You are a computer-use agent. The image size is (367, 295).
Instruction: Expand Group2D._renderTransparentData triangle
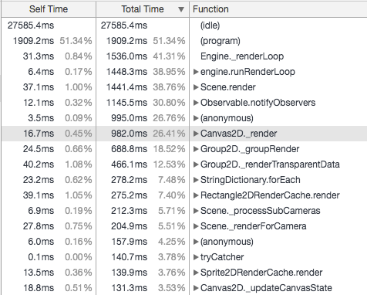(196, 164)
